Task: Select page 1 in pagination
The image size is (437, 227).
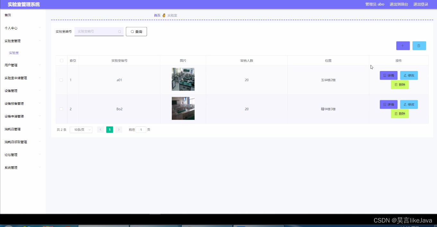Action: pyautogui.click(x=109, y=130)
